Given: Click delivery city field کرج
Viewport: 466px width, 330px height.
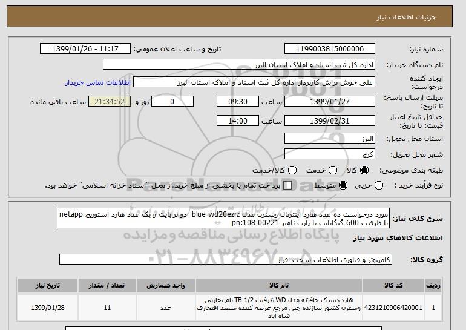Looking at the screenshot, I should (330, 154).
